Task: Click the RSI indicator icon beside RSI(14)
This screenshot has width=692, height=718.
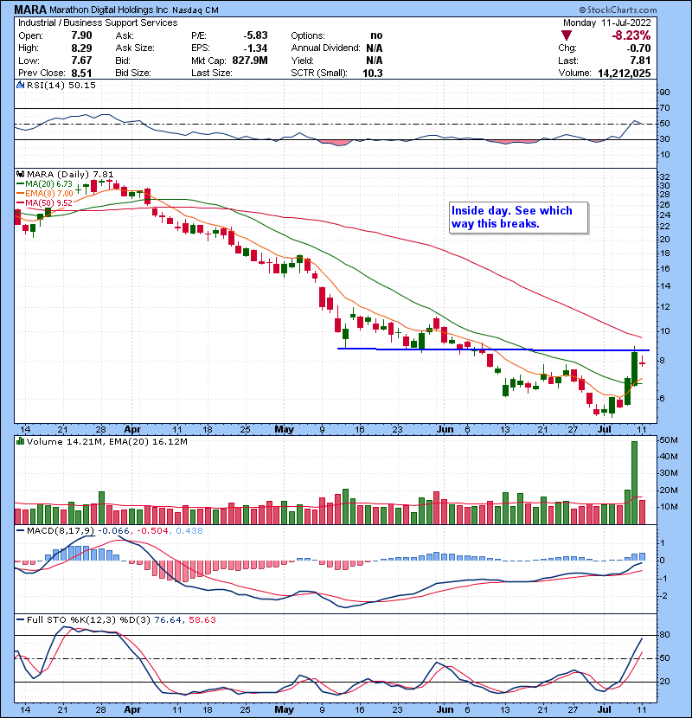Action: pos(20,85)
